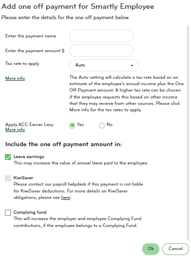Open More info link under ACC Earner Levy

point(15,129)
